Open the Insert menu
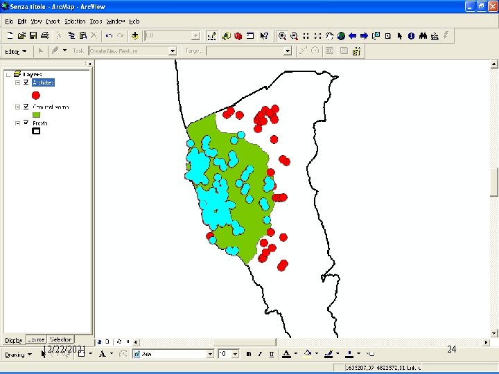The image size is (499, 374). click(x=53, y=21)
